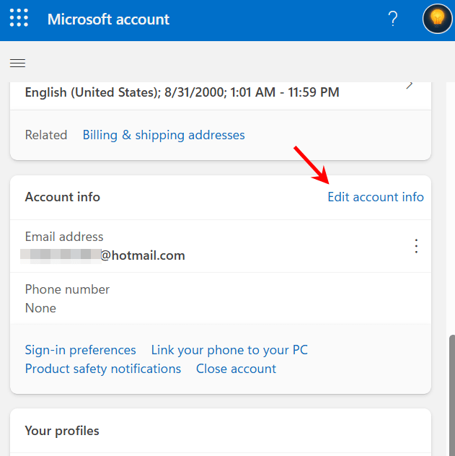This screenshot has height=456, width=455.
Task: Open Billing & shipping addresses link
Action: pos(164,135)
